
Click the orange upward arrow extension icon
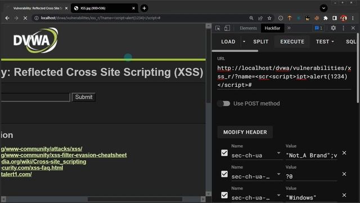pyautogui.click(x=290, y=18)
